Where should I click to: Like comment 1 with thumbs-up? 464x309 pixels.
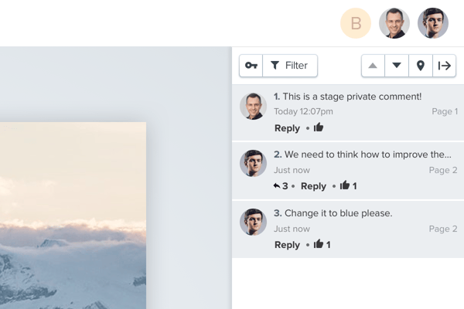pyautogui.click(x=319, y=127)
